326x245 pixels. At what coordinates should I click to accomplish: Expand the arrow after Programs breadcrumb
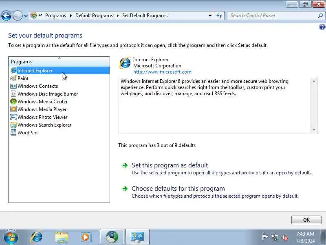(70, 16)
